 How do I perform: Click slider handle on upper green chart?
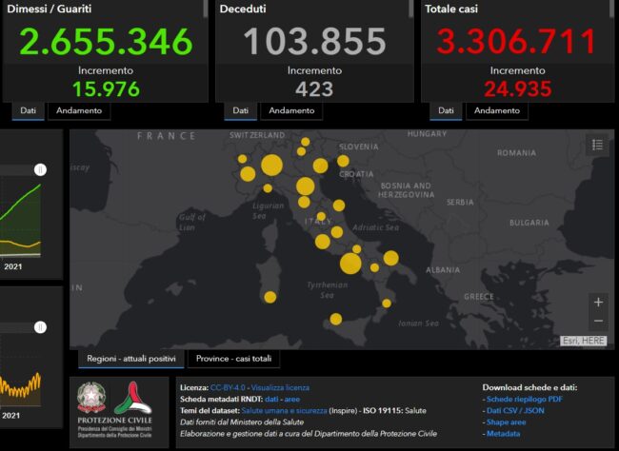click(40, 169)
